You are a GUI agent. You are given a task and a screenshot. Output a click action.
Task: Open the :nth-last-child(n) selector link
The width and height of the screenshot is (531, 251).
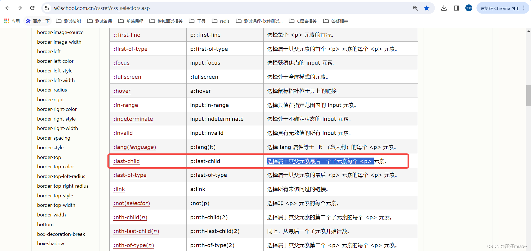(x=136, y=231)
